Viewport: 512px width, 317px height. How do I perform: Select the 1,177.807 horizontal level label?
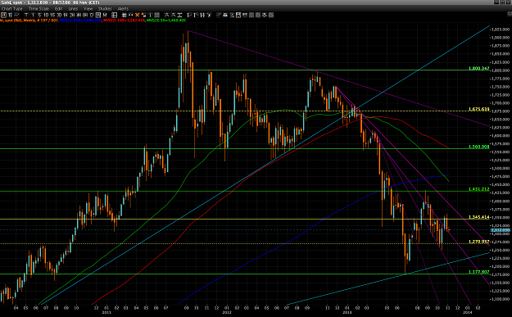click(479, 272)
